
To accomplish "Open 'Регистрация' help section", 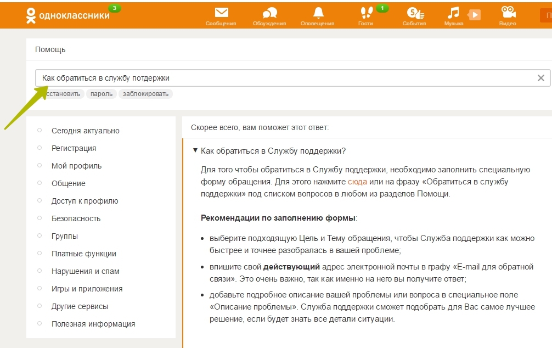I will coord(74,148).
